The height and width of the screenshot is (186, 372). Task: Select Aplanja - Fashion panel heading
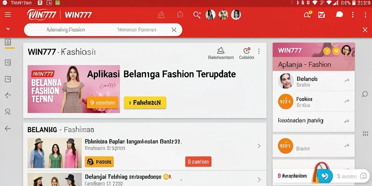pos(305,65)
